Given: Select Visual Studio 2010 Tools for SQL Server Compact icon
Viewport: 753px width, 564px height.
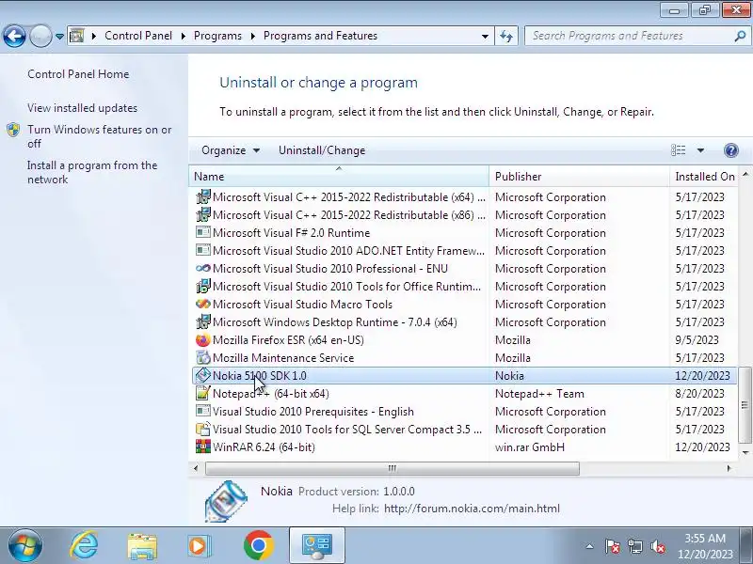Looking at the screenshot, I should [x=203, y=430].
